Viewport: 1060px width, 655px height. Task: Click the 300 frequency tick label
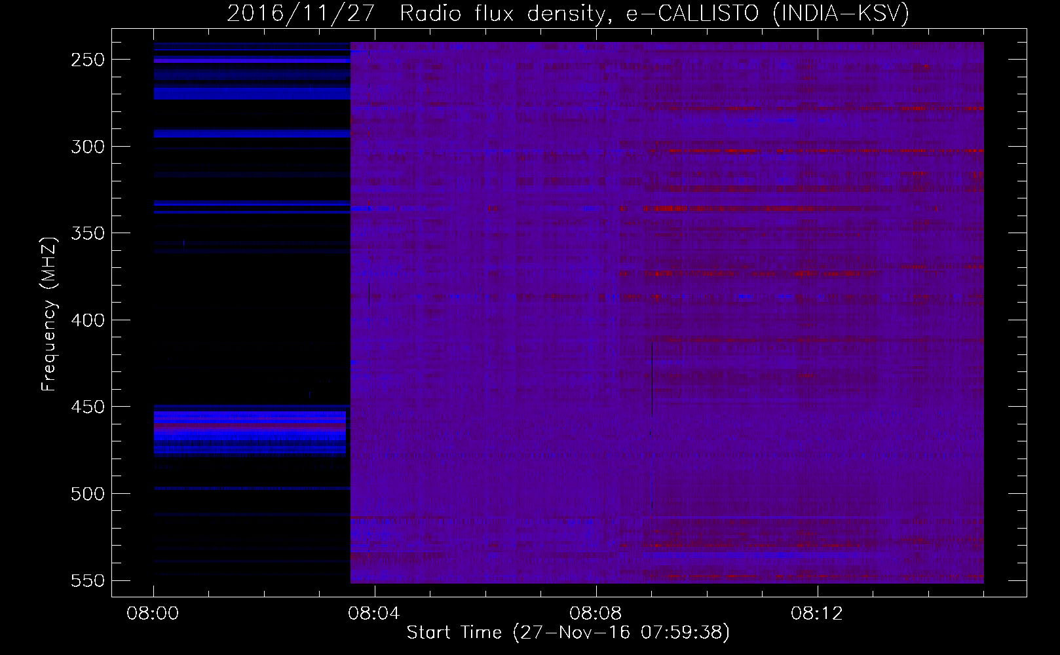point(88,147)
